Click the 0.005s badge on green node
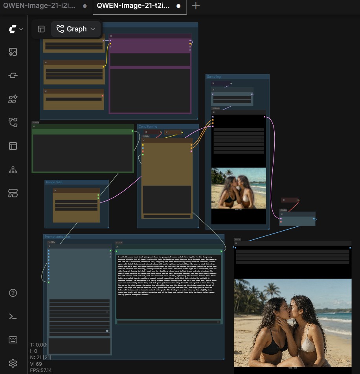This screenshot has height=374, width=360. pos(36,122)
